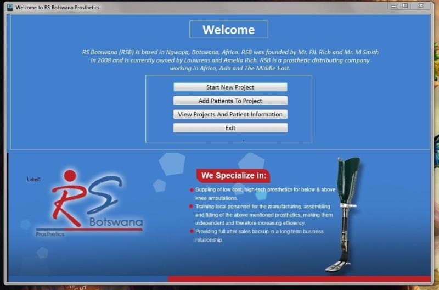Click the window title bar text

[x=58, y=8]
